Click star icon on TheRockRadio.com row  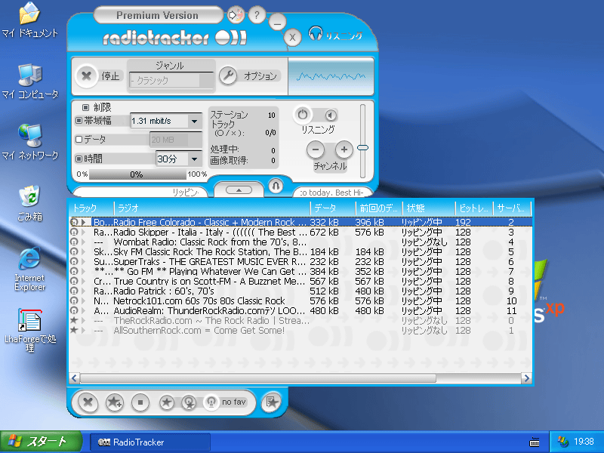click(x=74, y=320)
